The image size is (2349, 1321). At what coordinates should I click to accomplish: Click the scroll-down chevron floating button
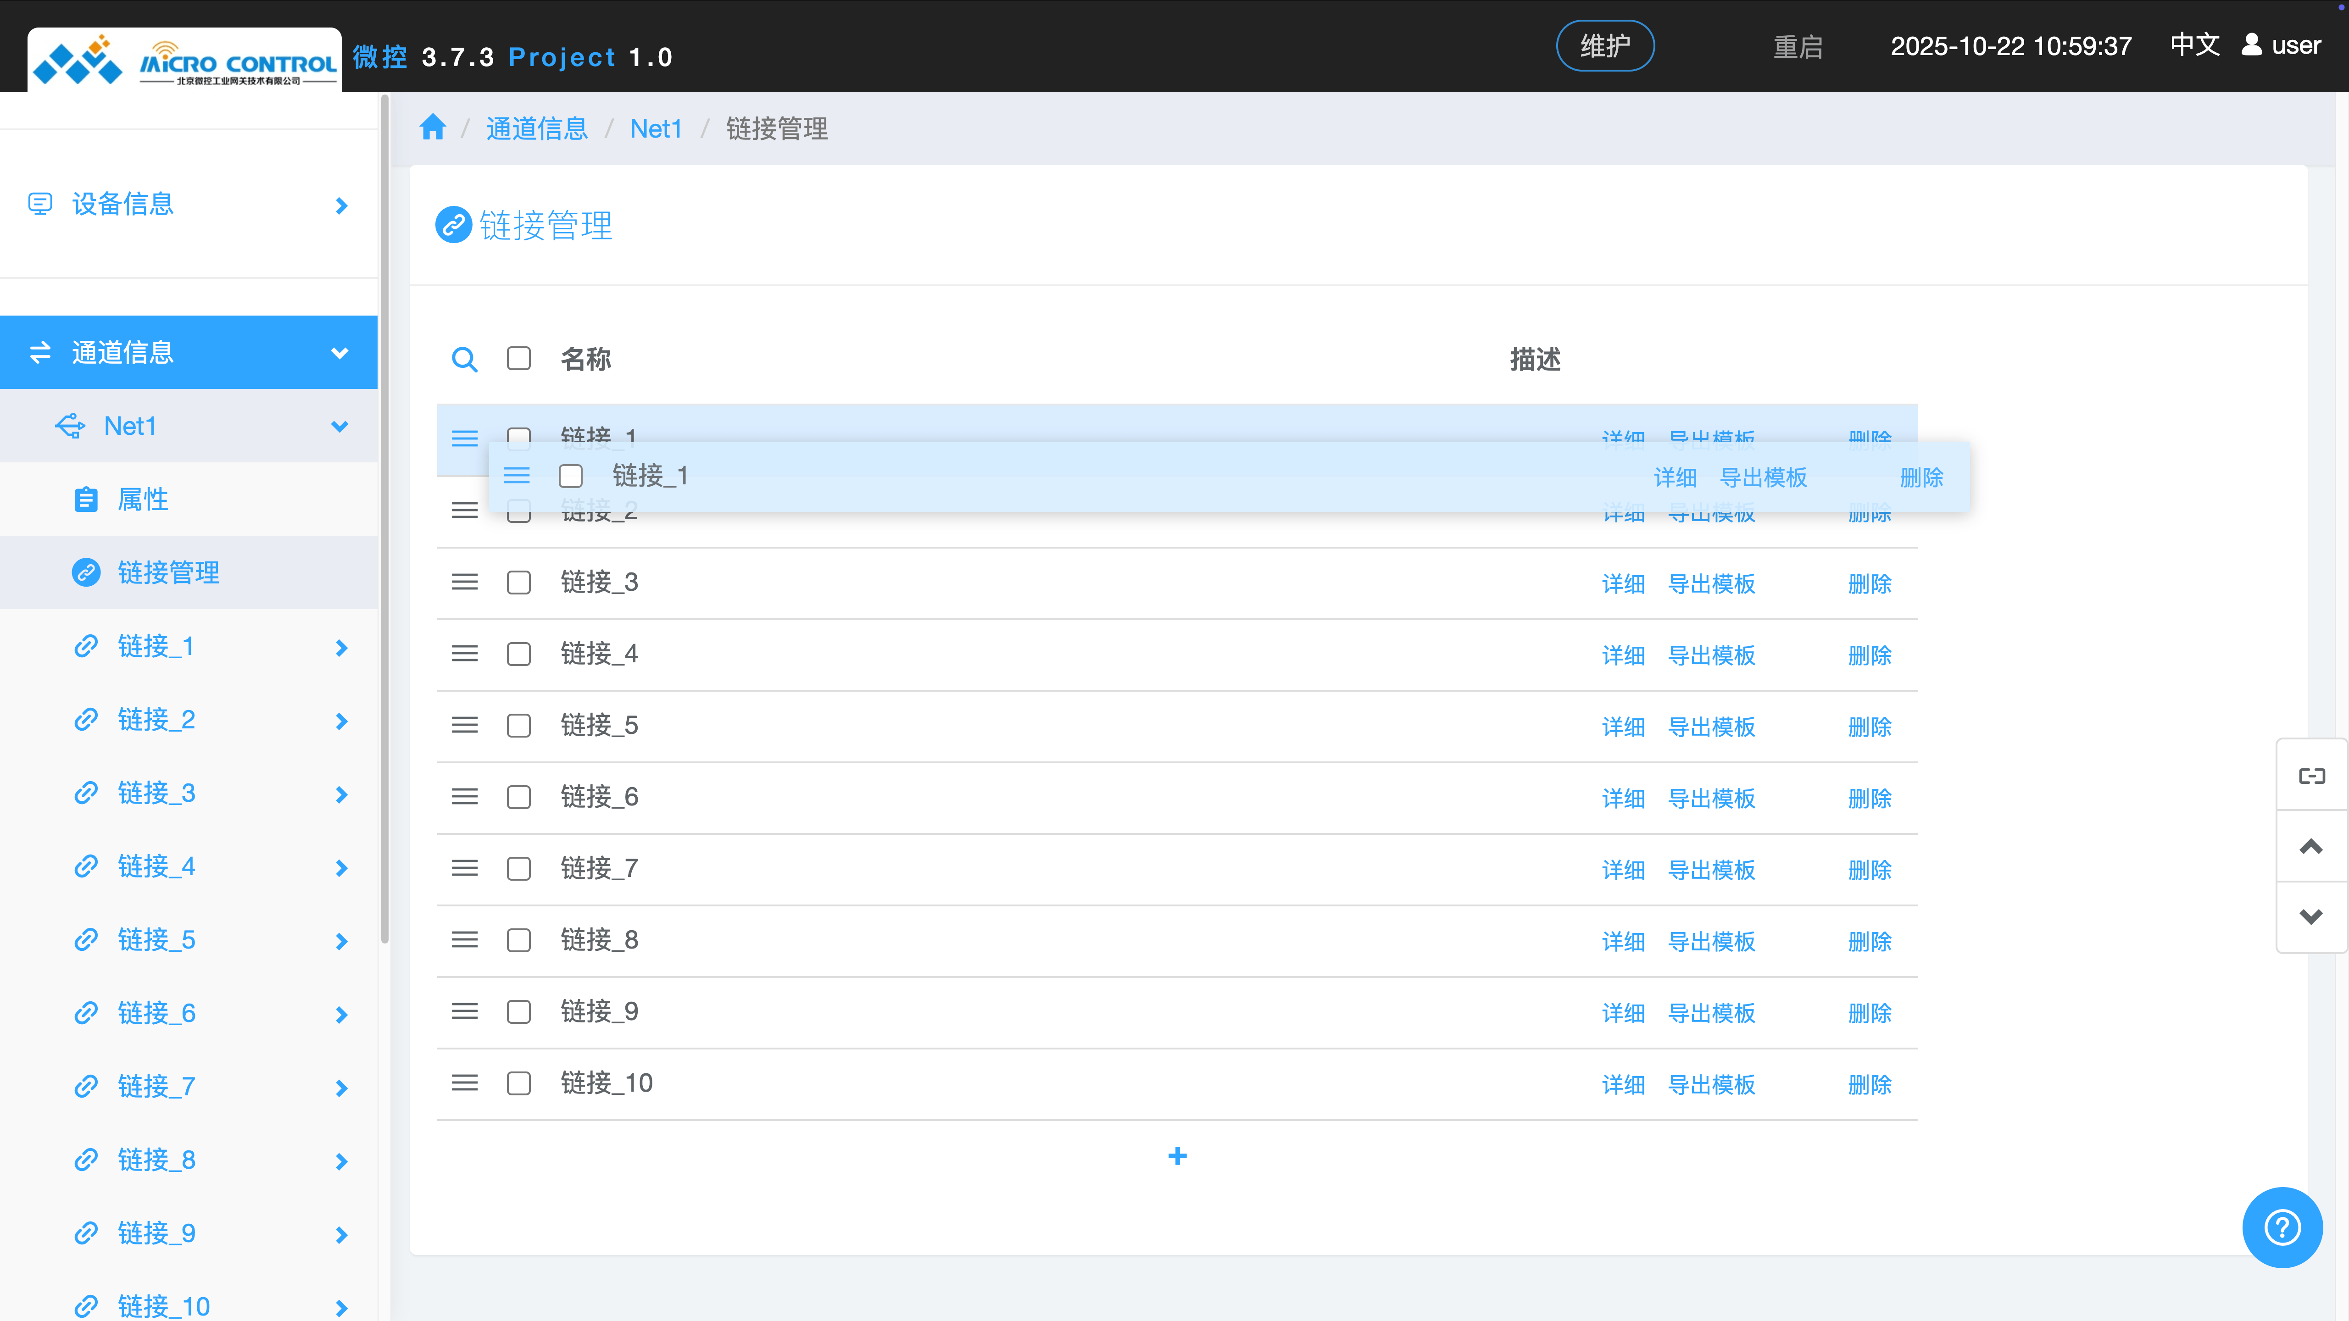pos(2311,917)
